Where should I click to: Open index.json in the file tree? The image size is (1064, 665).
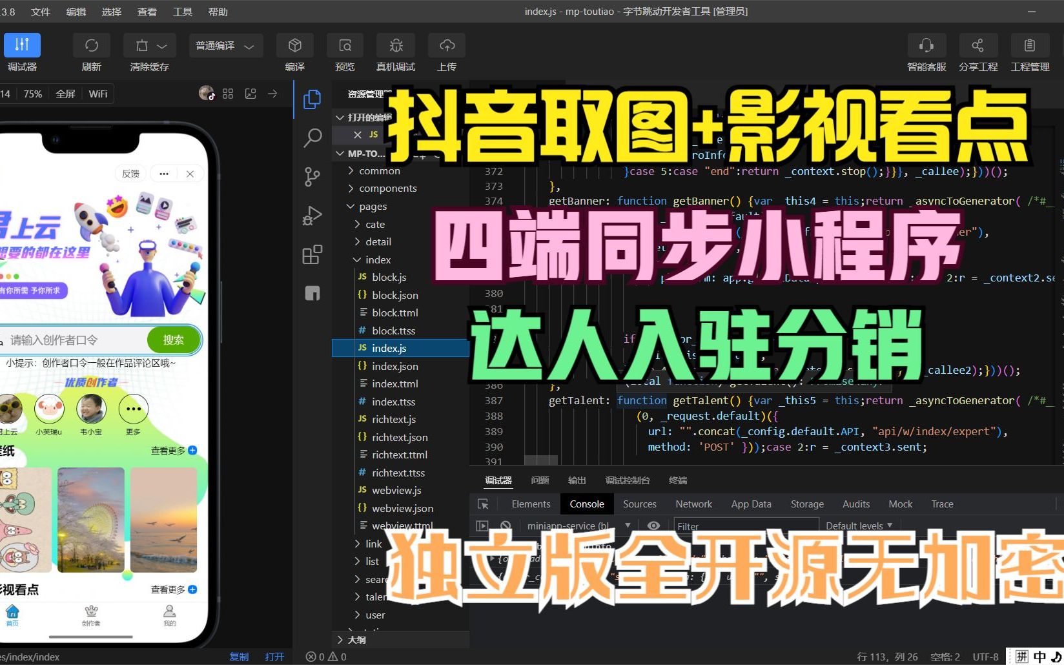[x=395, y=366]
